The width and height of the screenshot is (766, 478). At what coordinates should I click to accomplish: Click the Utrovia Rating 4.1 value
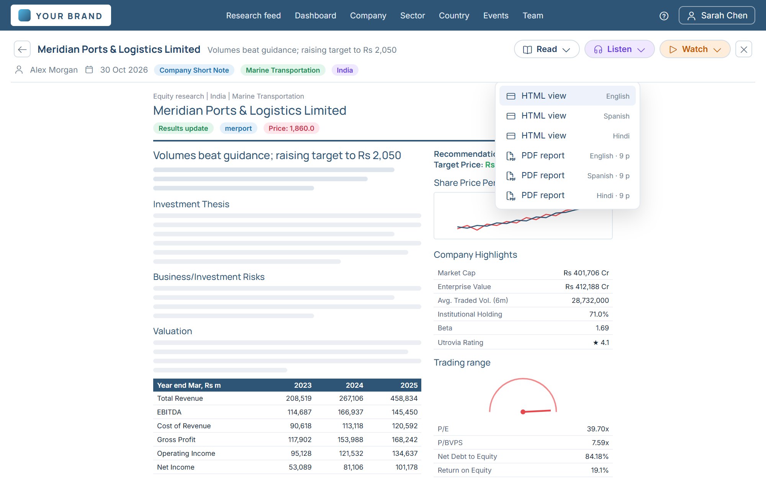pyautogui.click(x=601, y=343)
